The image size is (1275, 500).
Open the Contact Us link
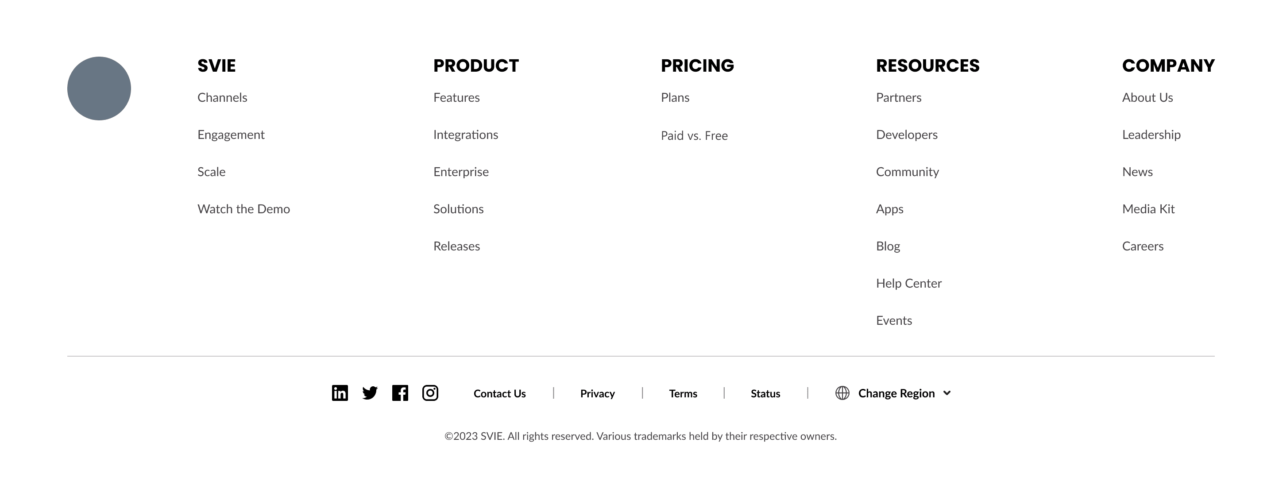(499, 394)
